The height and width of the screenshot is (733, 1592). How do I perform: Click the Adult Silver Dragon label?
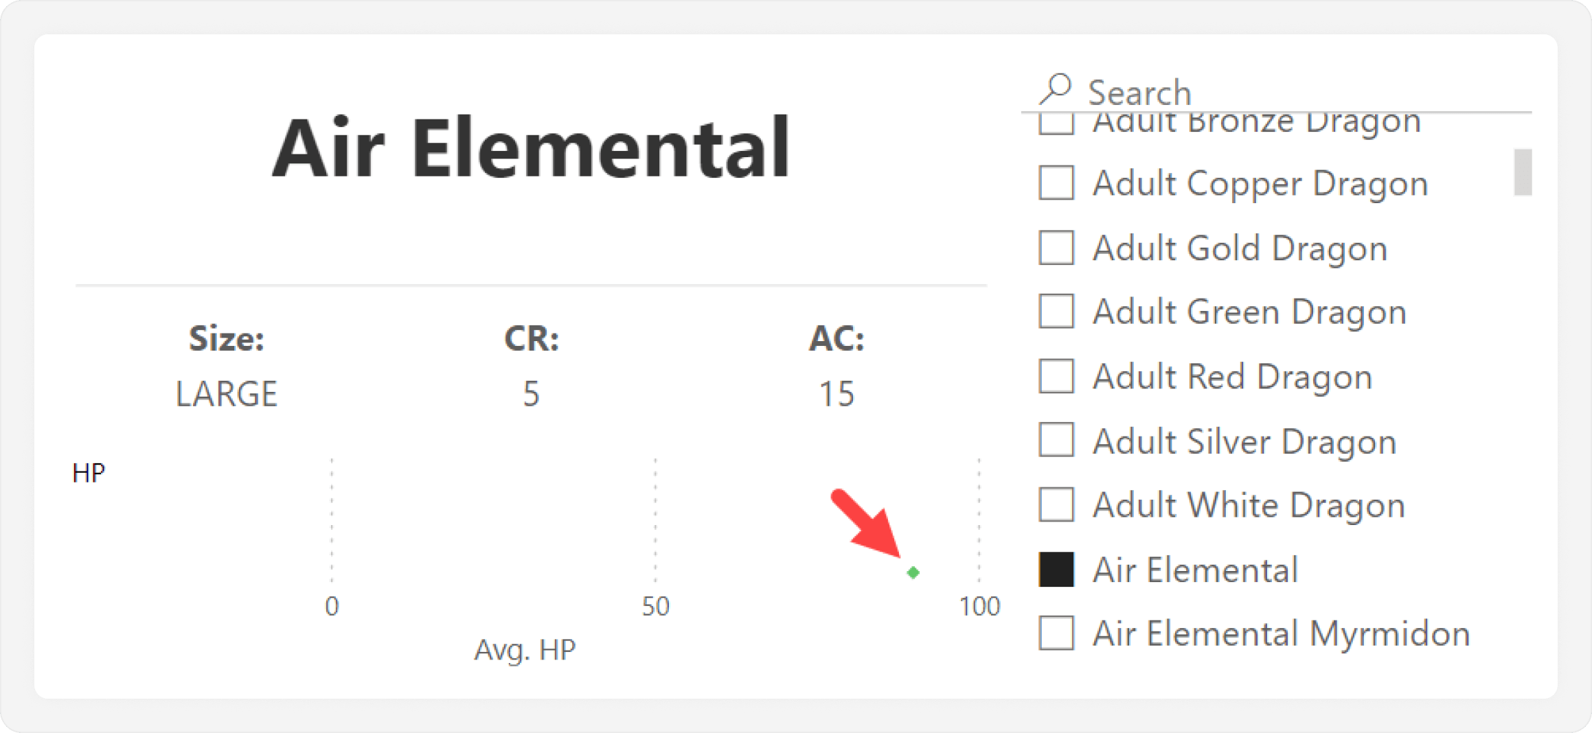pos(1244,441)
